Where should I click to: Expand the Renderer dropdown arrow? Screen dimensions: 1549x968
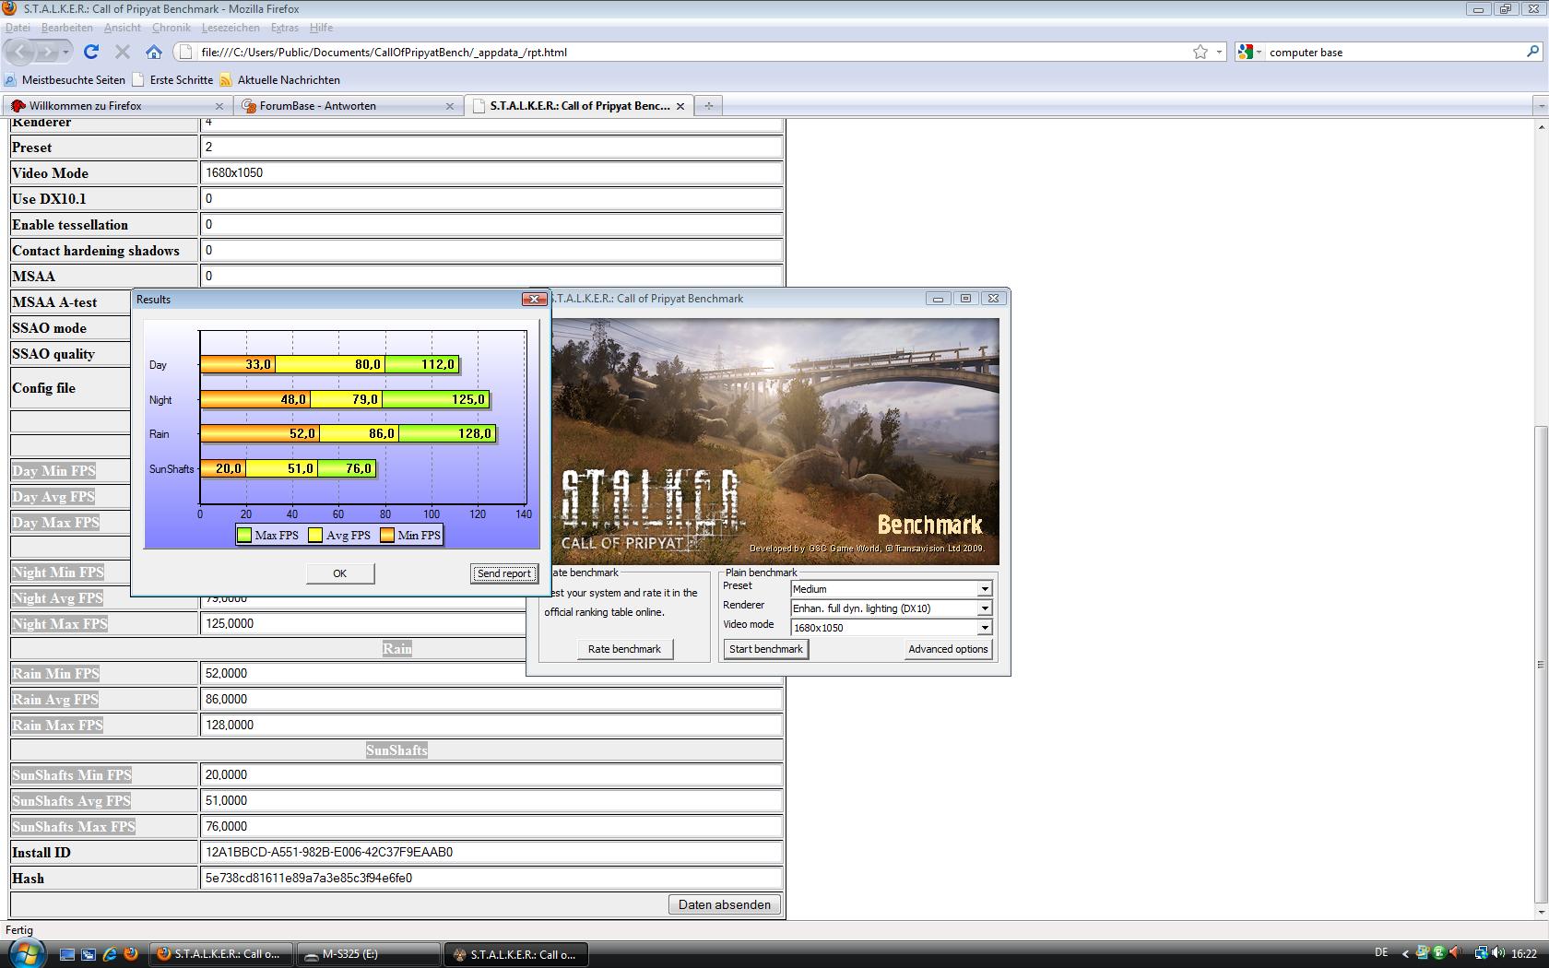(985, 608)
